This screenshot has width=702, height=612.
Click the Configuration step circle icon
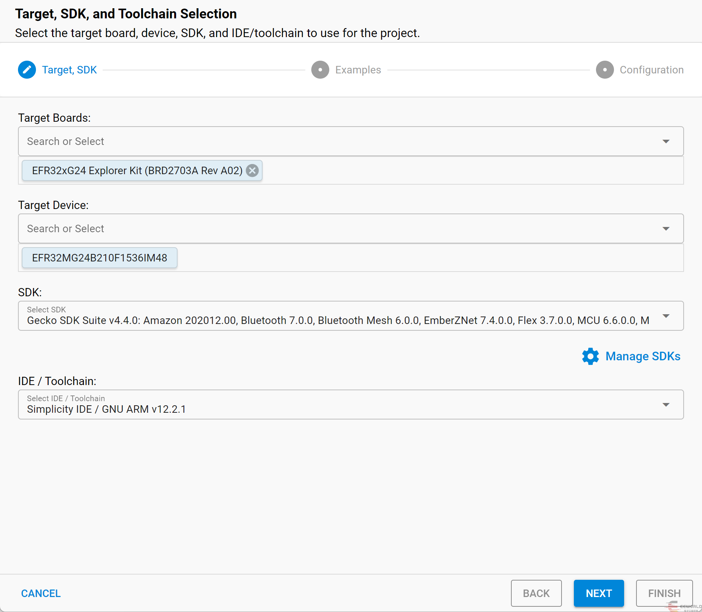pyautogui.click(x=605, y=70)
